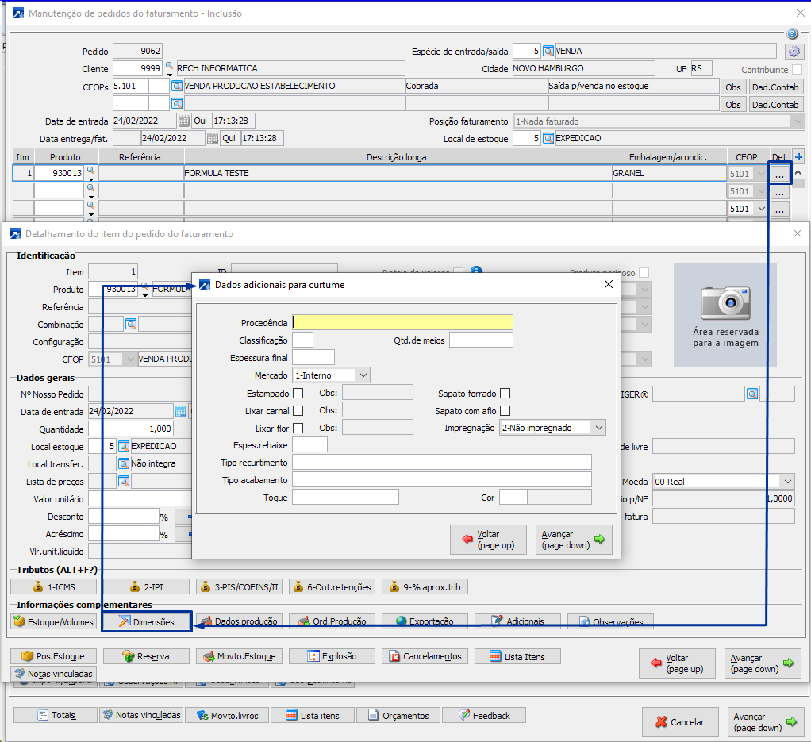This screenshot has height=742, width=811.
Task: Click Avançar in the curtume dialog
Action: pyautogui.click(x=573, y=540)
